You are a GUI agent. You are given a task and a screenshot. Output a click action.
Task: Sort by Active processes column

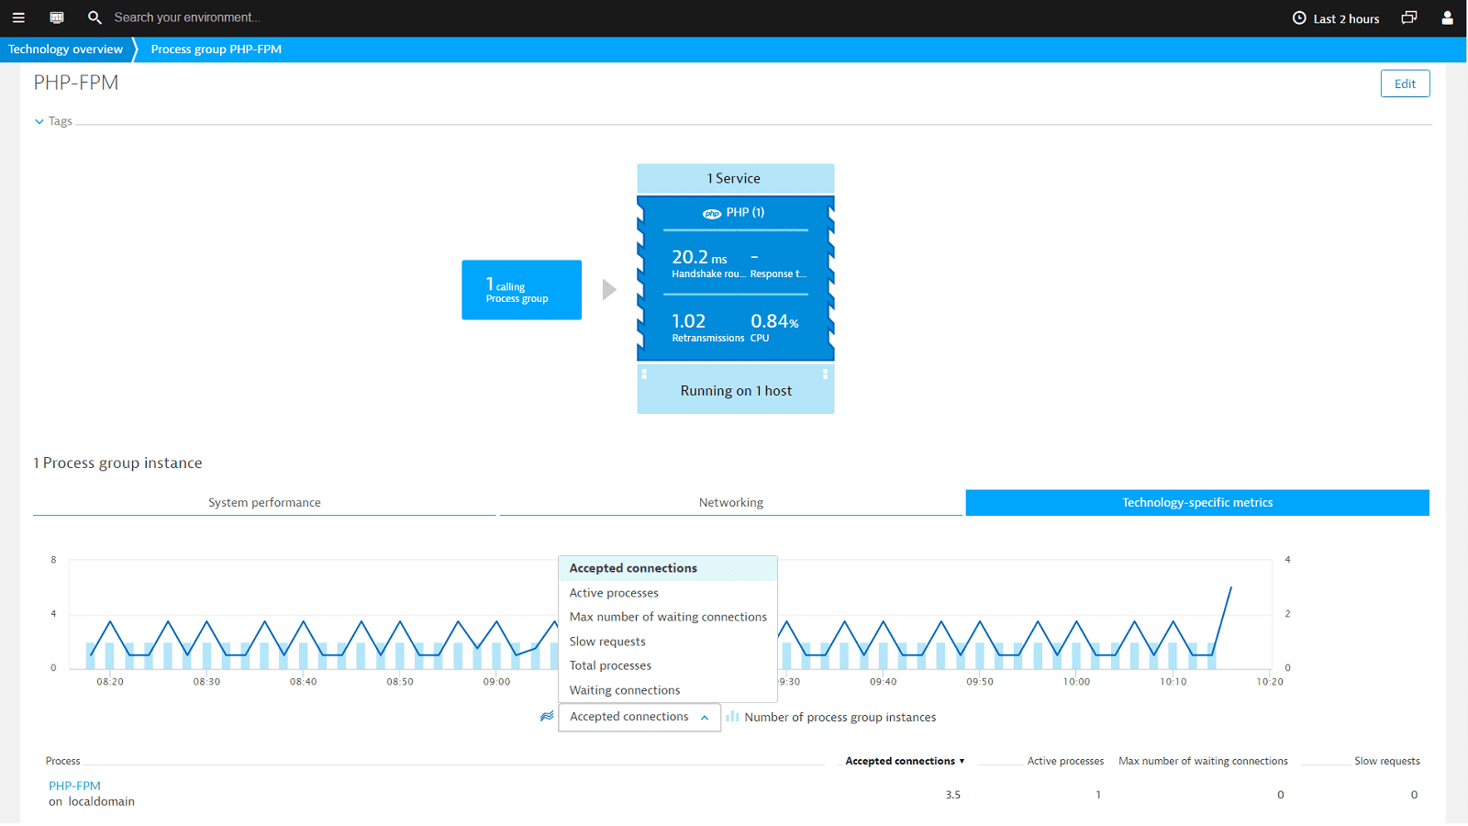1065,761
